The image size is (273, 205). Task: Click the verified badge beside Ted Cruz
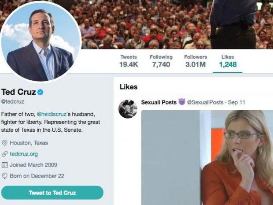click(x=40, y=92)
